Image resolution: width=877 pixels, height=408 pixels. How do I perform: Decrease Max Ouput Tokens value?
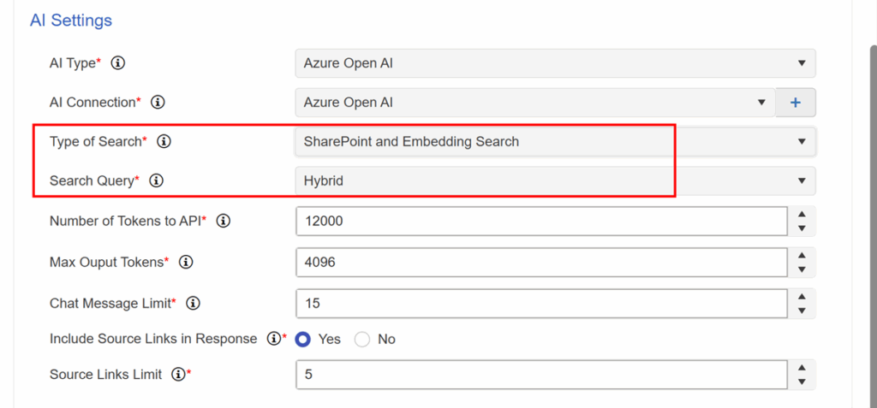click(802, 269)
